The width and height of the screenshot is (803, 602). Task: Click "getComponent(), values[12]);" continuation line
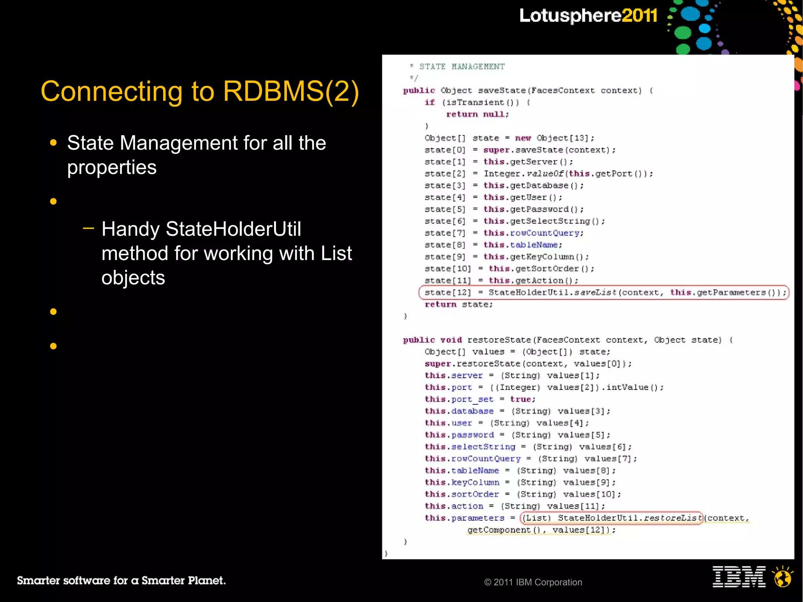(541, 530)
